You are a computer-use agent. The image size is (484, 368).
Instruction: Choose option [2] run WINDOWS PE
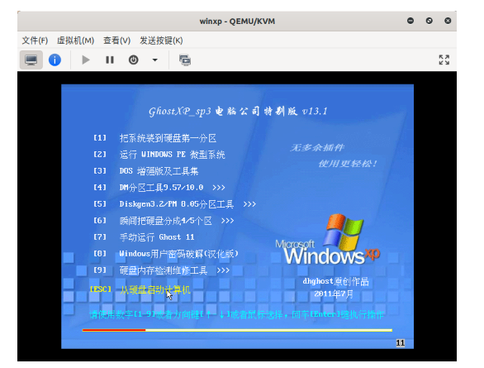pos(159,155)
